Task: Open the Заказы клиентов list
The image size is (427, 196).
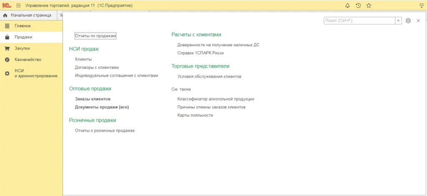Action: tap(93, 99)
